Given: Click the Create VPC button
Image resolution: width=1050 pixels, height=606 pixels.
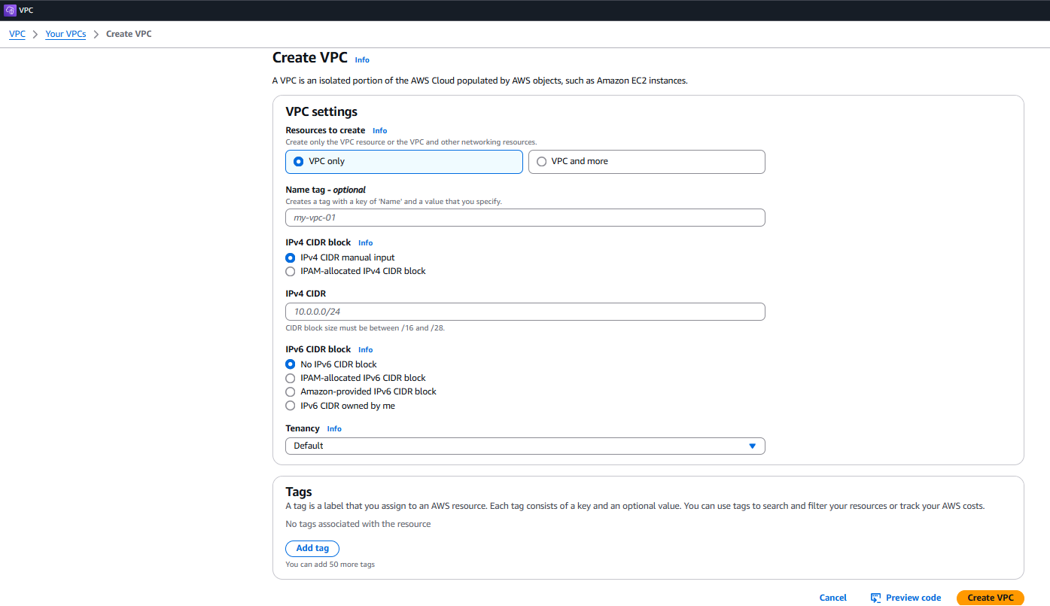Looking at the screenshot, I should [x=990, y=597].
